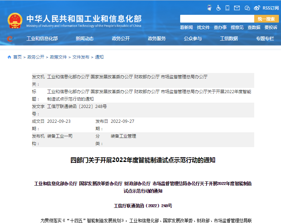This screenshot has width=281, height=223.
Task: Go to 政策文件 in breadcrumb
Action: coord(58,57)
